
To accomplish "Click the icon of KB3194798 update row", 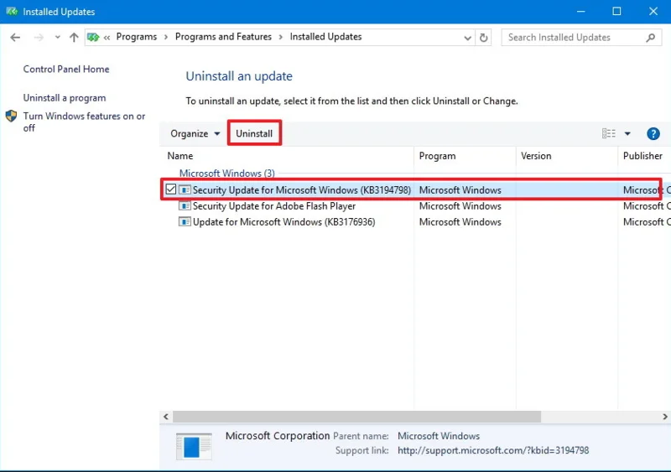I will [x=185, y=189].
